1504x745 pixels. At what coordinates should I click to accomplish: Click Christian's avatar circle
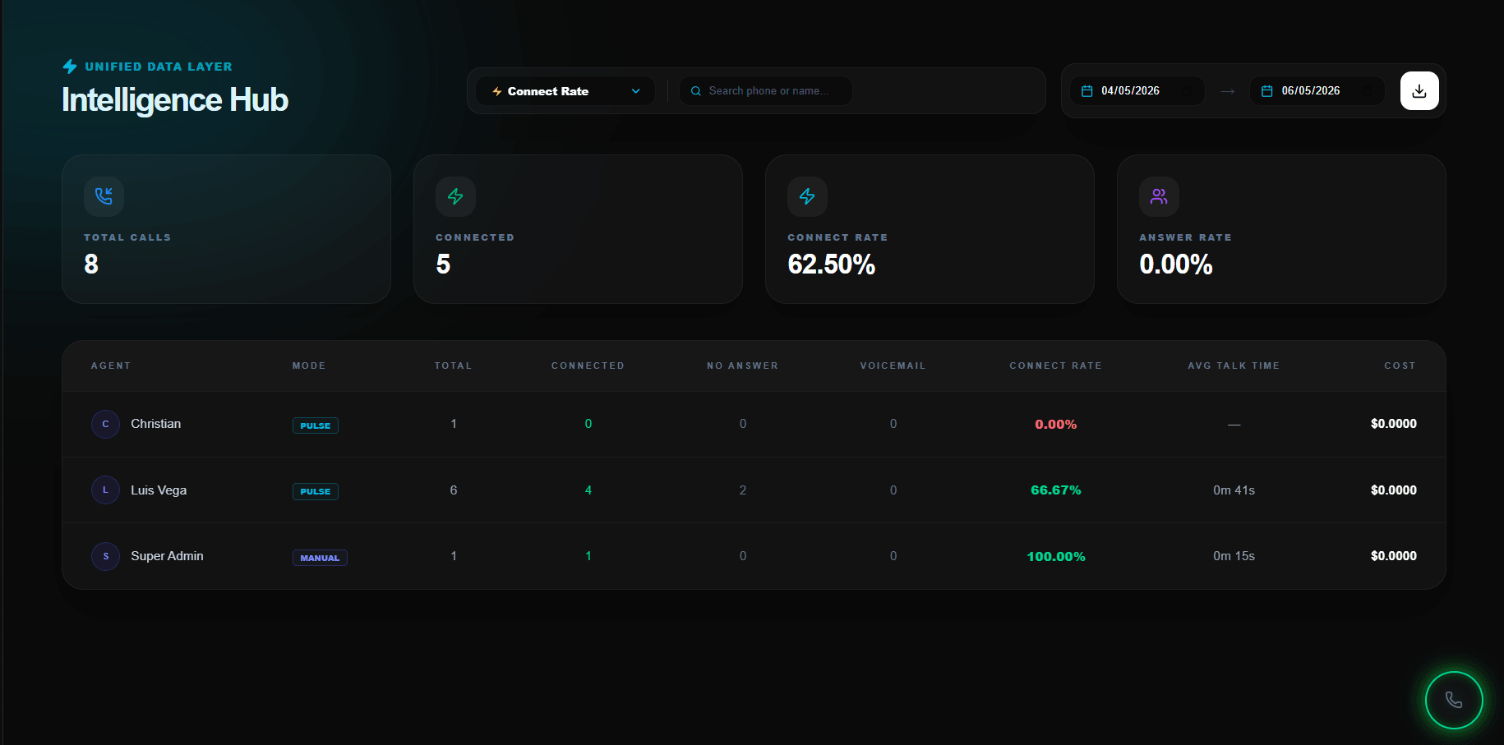click(x=105, y=424)
